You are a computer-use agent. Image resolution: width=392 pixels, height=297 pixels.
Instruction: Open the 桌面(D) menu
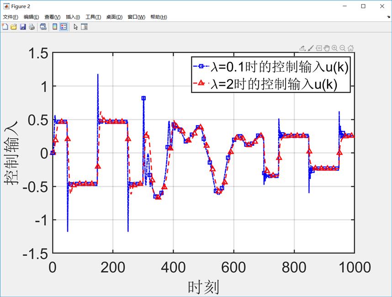[114, 17]
